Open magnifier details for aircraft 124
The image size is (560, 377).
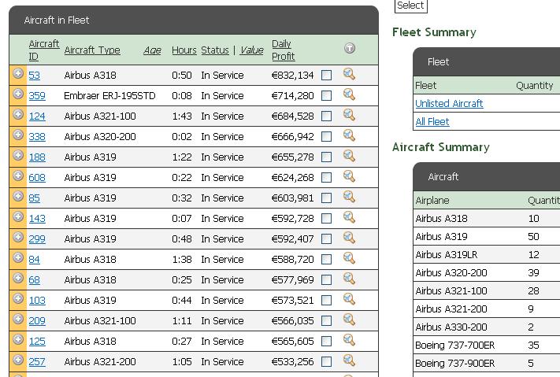(349, 115)
